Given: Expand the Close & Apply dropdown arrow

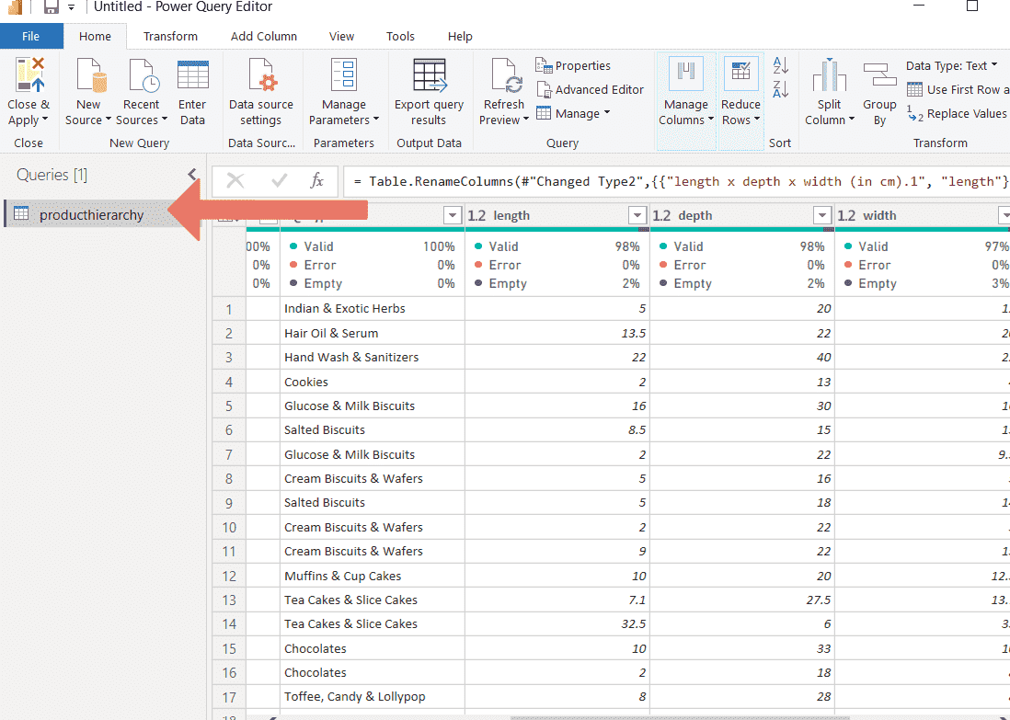Looking at the screenshot, I should pos(44,120).
